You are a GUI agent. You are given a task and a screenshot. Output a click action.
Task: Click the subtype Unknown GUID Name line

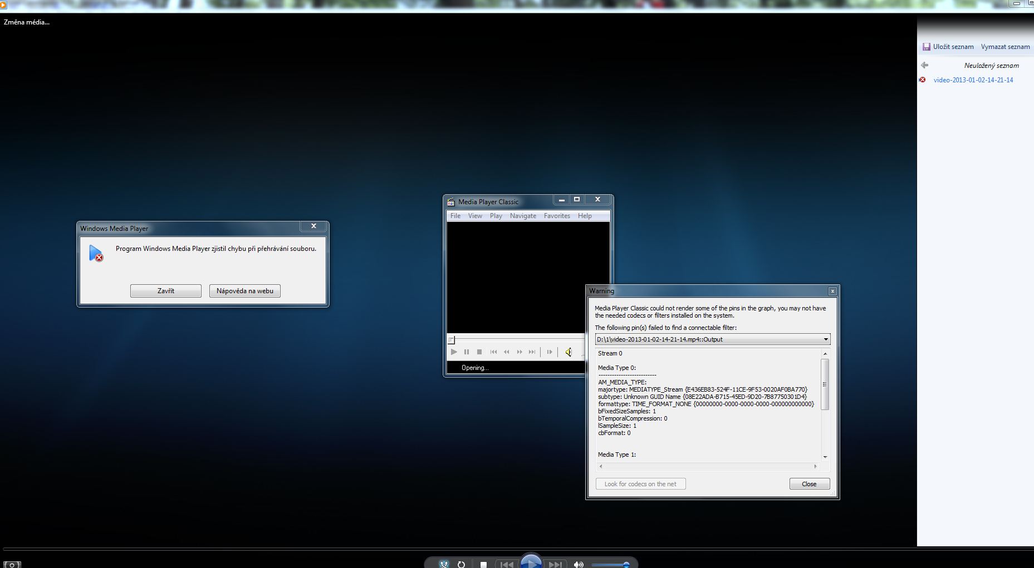coord(702,397)
